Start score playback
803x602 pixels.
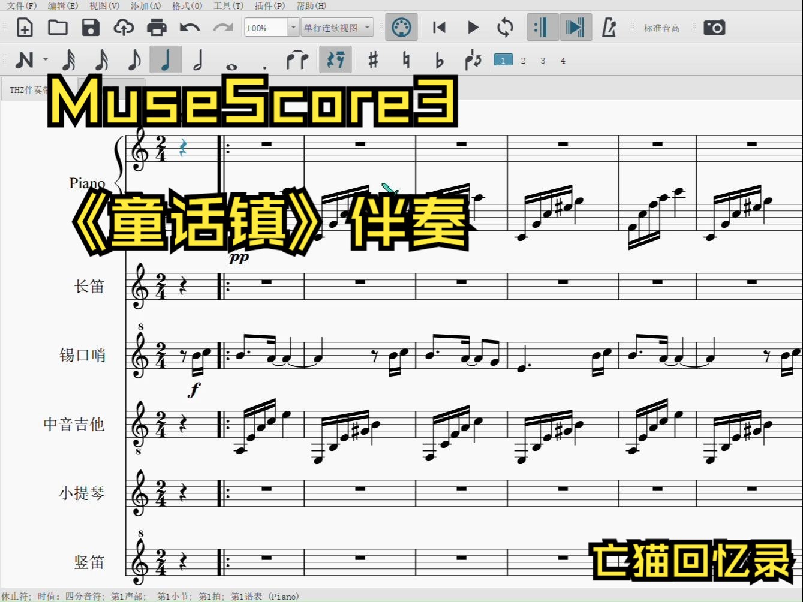(x=473, y=28)
